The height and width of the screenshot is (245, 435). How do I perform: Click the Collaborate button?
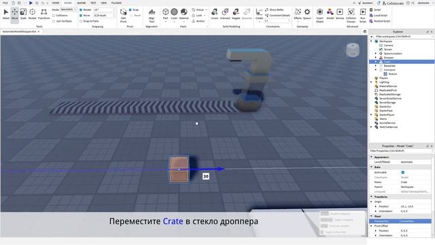(x=393, y=3)
